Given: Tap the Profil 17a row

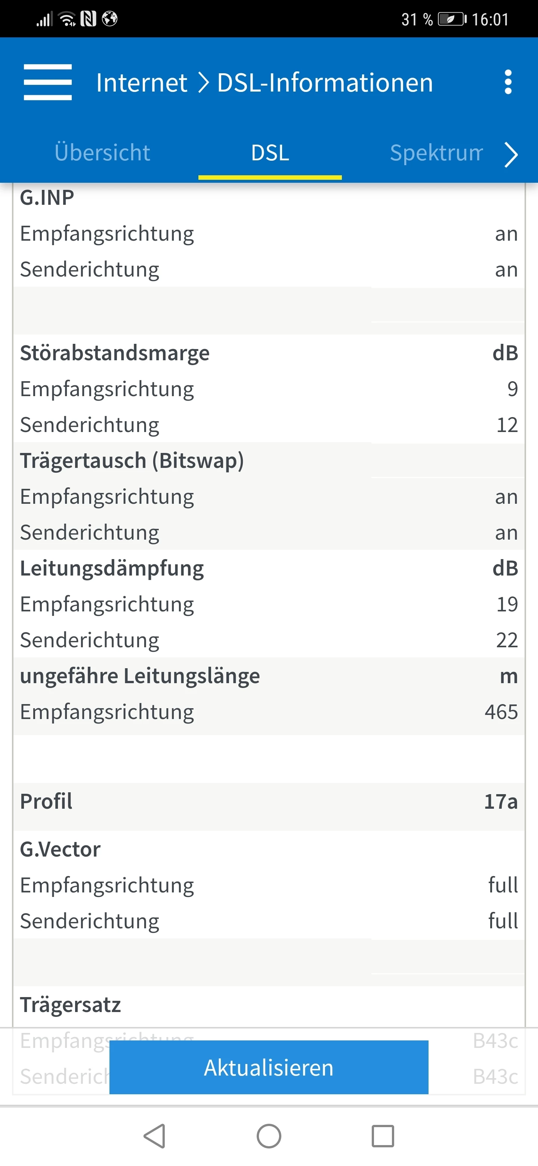Looking at the screenshot, I should click(269, 801).
